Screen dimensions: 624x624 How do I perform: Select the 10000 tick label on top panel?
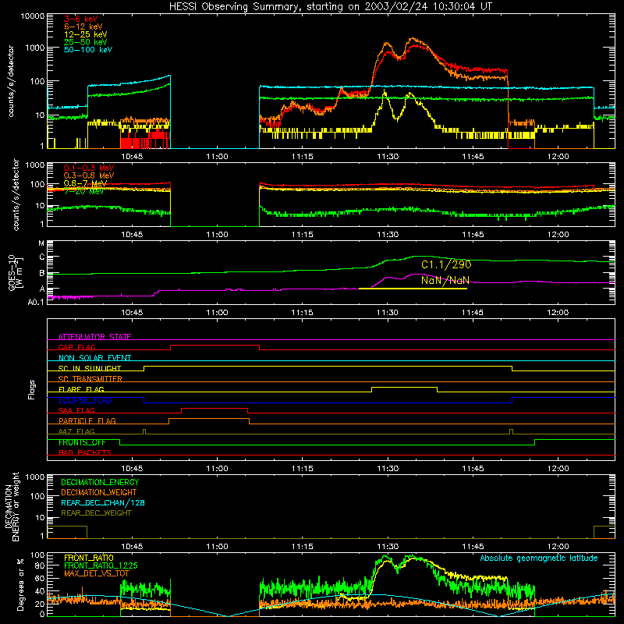pos(33,16)
